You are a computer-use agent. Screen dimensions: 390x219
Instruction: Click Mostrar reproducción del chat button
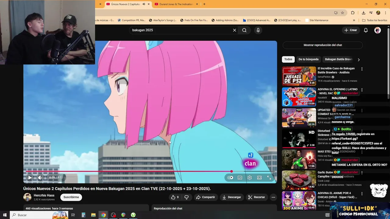(x=323, y=45)
